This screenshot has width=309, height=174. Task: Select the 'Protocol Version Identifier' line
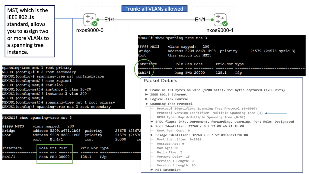tap(210, 113)
